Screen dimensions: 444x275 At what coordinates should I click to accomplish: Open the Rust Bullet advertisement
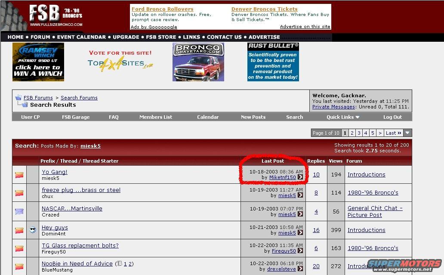[x=273, y=62]
